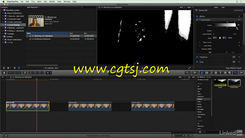The width and height of the screenshot is (245, 138).
Task: Select the Blur effects category
Action: (199, 91)
